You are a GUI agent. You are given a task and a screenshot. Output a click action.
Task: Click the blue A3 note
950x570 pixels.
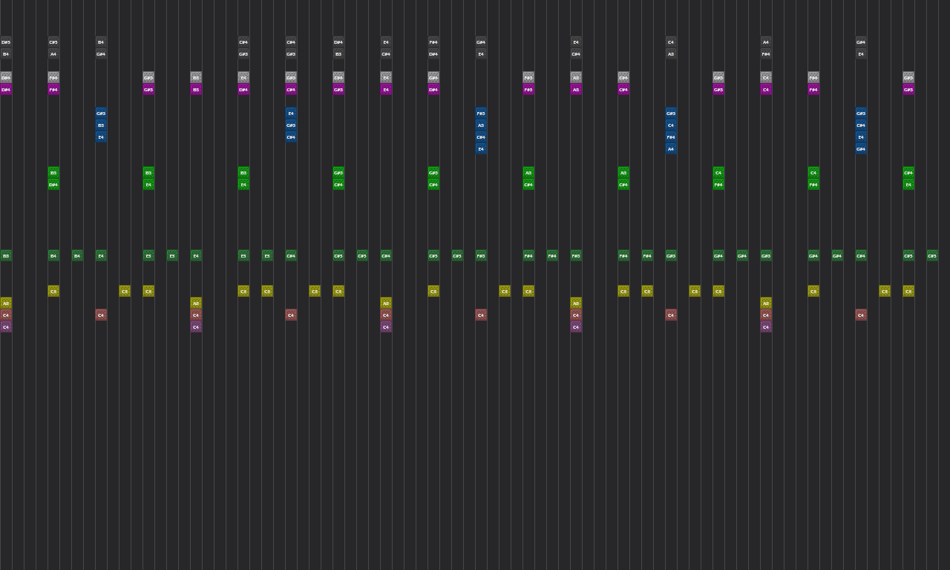481,125
